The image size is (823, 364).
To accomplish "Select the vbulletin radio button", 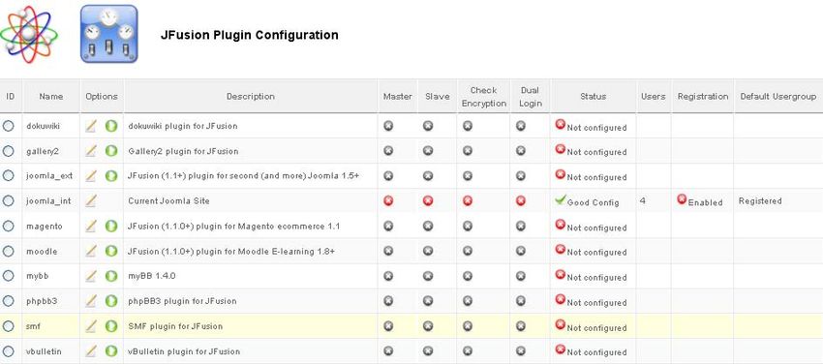I will [x=8, y=351].
